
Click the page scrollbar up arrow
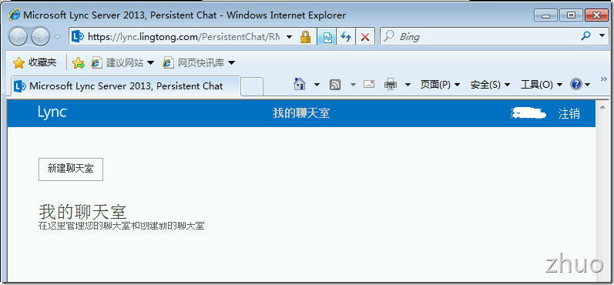602,106
